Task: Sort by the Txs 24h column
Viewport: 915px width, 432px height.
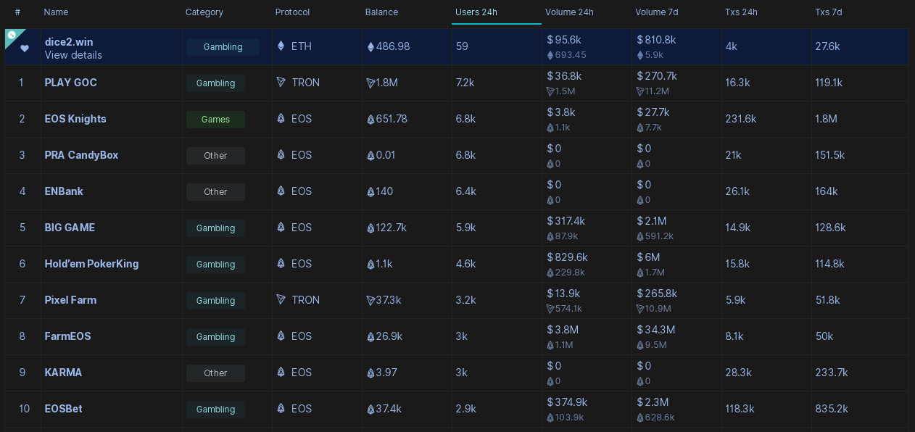Action: pos(741,12)
